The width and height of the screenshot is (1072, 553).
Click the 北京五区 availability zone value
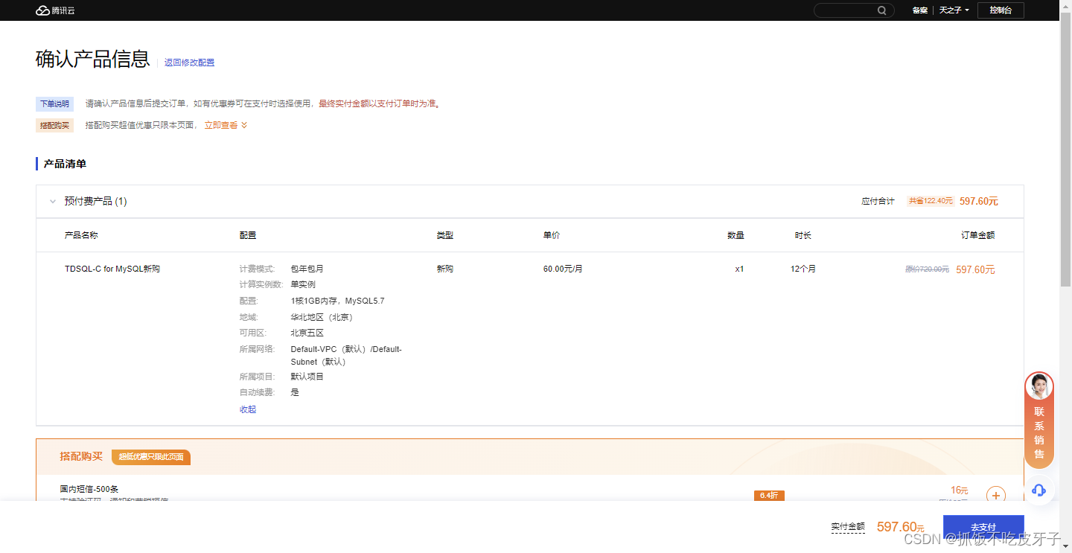coord(307,333)
